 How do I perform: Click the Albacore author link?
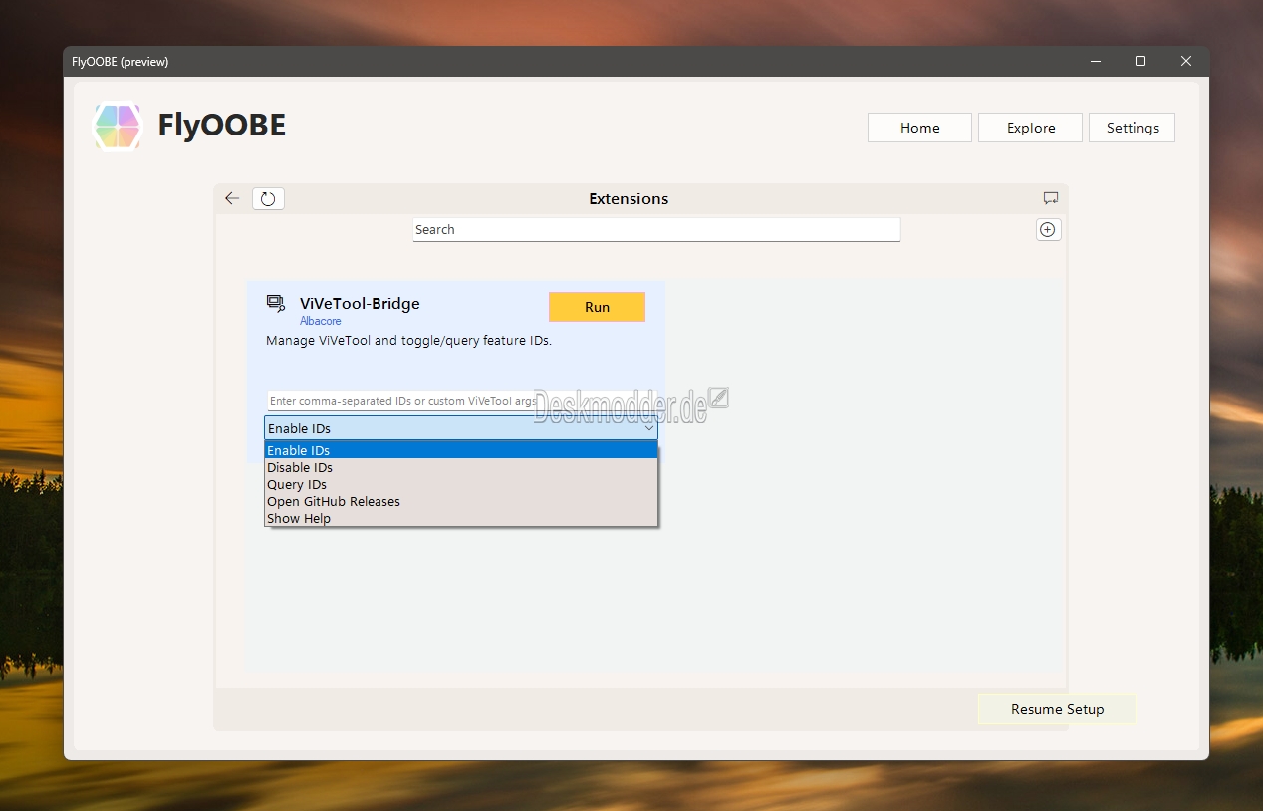[x=321, y=321]
